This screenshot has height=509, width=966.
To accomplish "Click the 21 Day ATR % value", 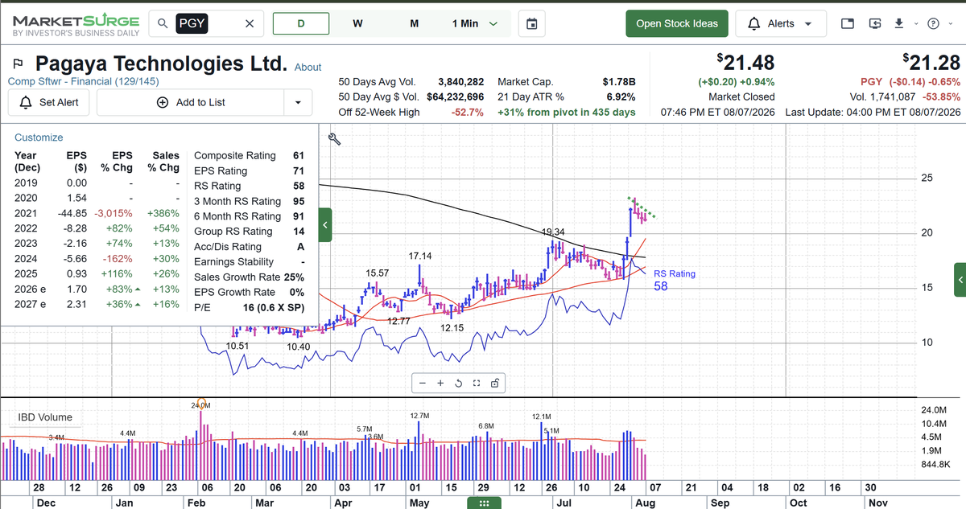I will 621,96.
